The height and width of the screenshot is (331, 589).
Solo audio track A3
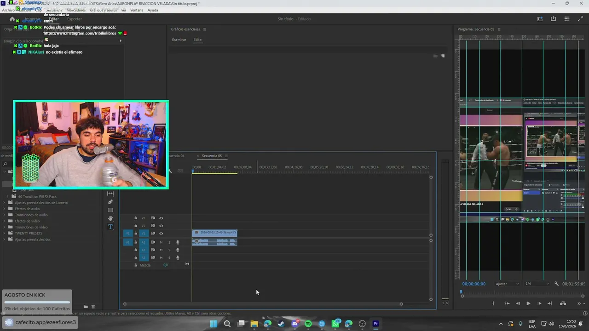(x=169, y=257)
